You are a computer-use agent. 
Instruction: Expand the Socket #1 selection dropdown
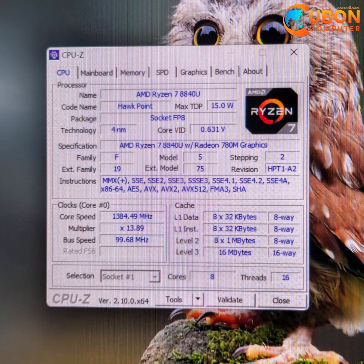coord(154,277)
